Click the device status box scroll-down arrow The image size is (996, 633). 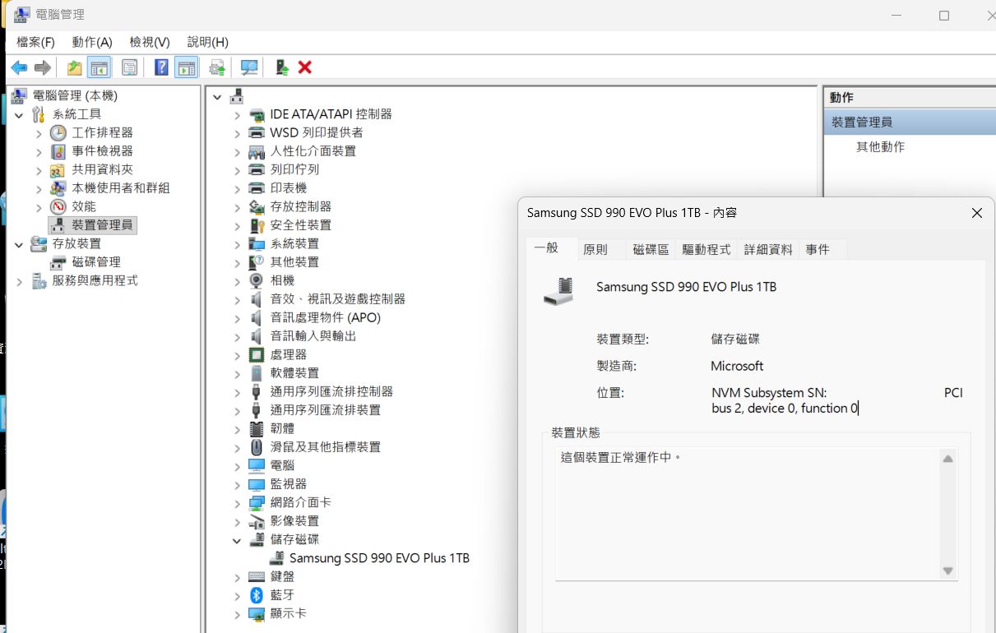pos(947,571)
